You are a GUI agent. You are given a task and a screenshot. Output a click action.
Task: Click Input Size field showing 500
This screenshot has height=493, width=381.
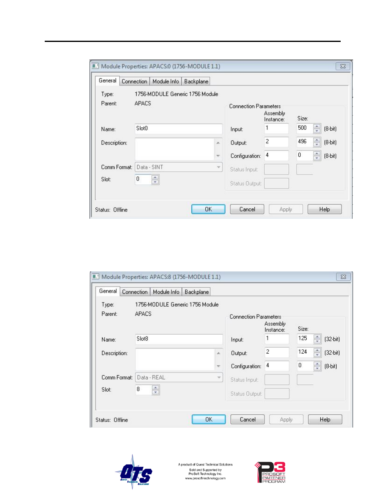[305, 129]
